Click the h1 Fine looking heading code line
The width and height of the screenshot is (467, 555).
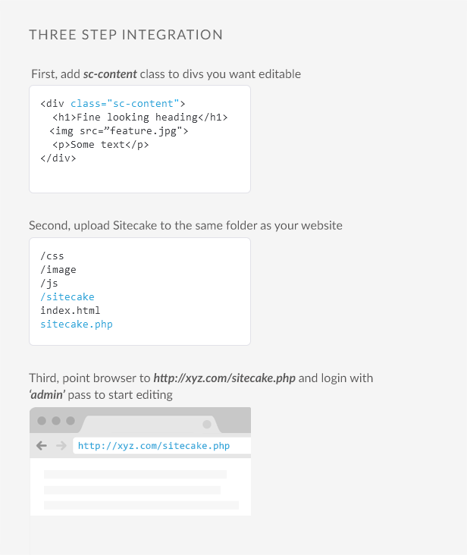coord(140,118)
